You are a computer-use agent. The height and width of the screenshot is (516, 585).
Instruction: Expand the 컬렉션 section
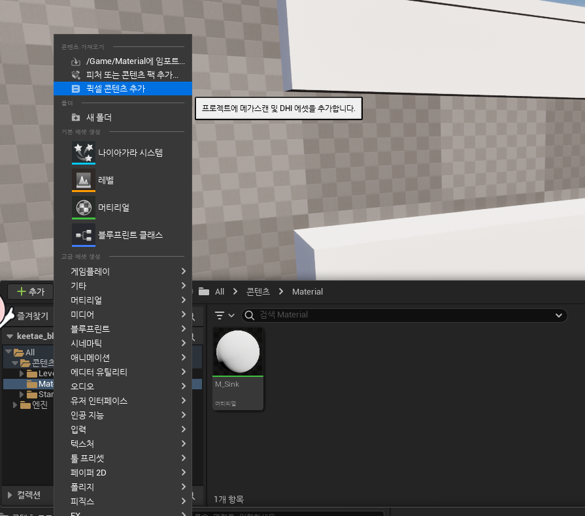click(10, 495)
